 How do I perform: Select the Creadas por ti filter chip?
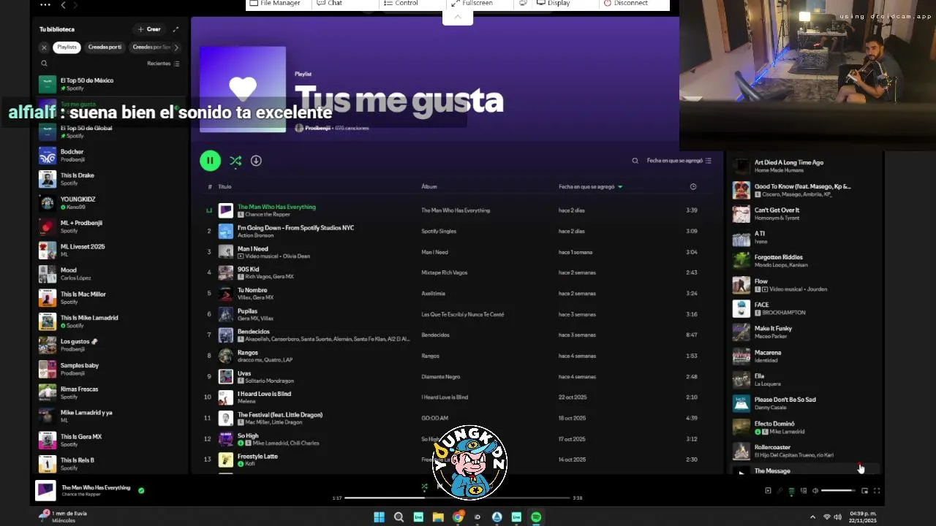coord(105,47)
